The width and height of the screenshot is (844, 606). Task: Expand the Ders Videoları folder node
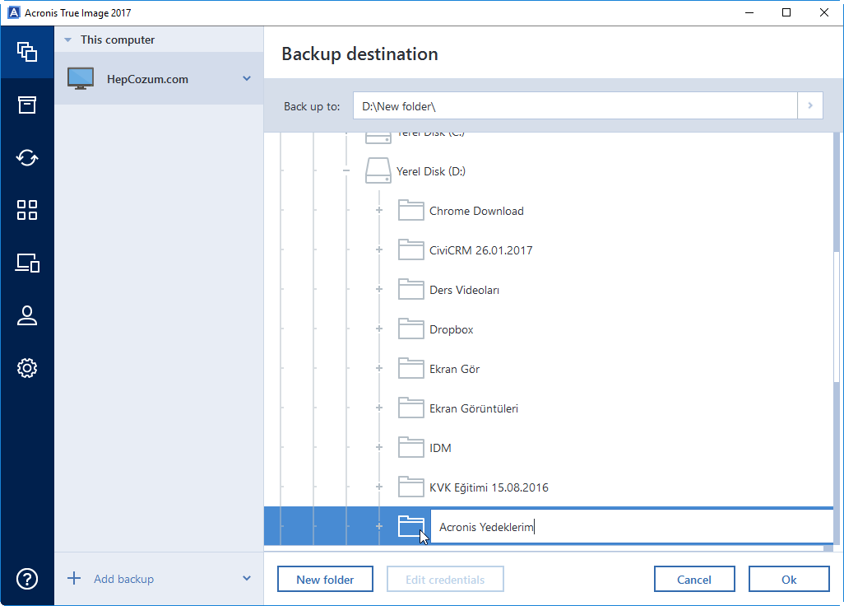[379, 289]
